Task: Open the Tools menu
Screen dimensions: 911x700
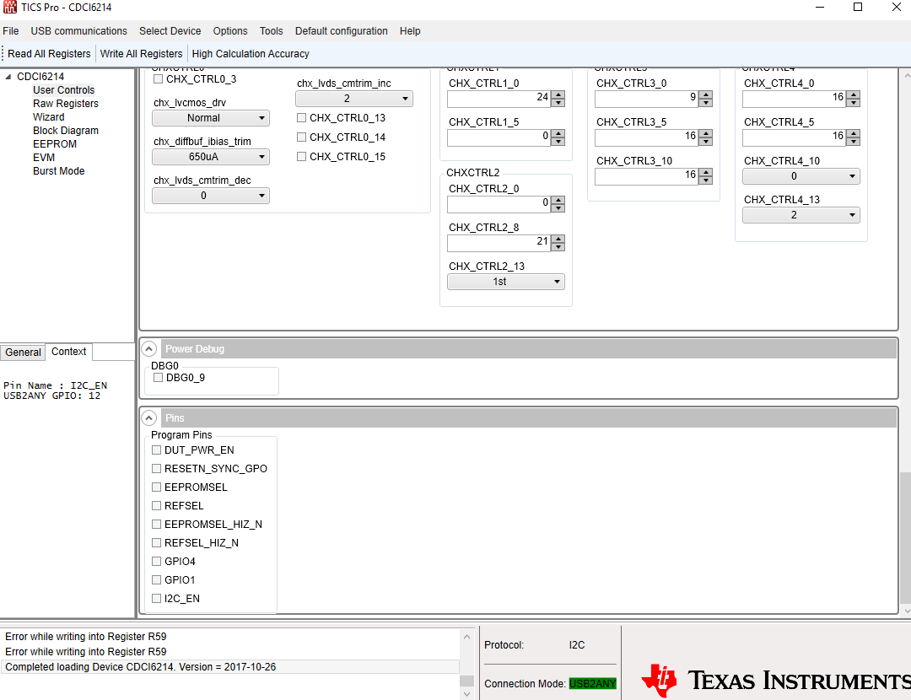Action: click(272, 31)
